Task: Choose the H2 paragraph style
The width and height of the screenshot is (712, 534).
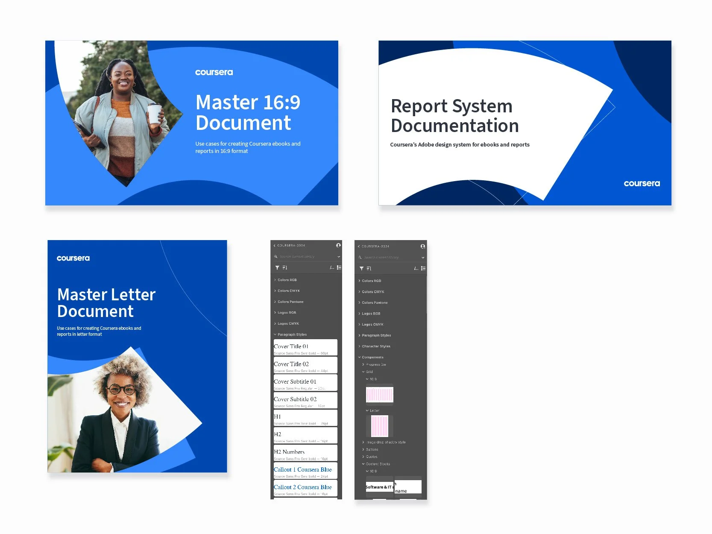Action: point(305,435)
